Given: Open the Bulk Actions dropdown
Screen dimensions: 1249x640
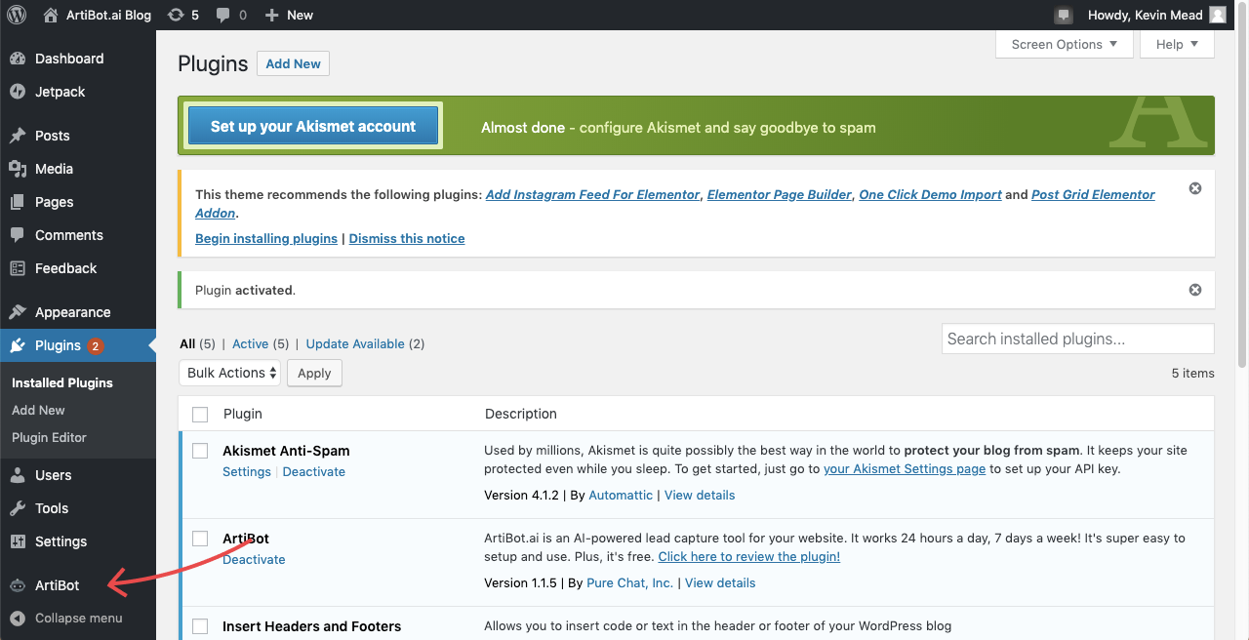Looking at the screenshot, I should tap(229, 373).
